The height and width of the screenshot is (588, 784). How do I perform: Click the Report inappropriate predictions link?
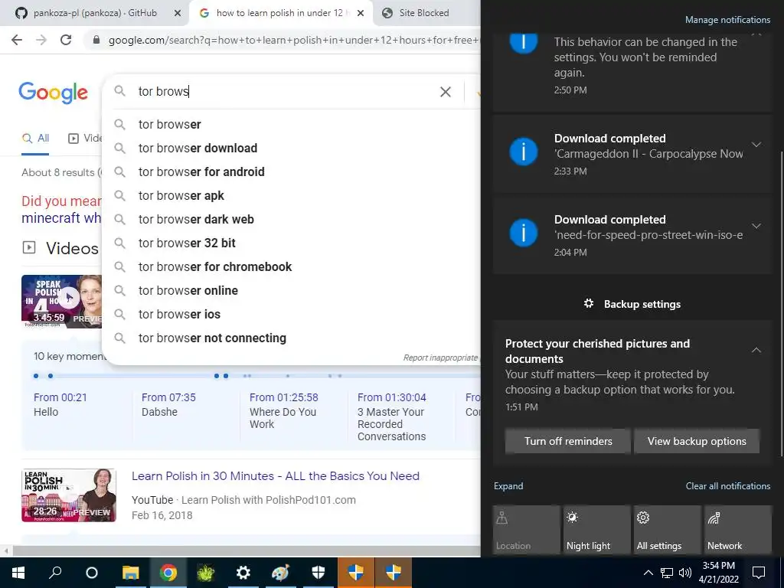click(441, 358)
